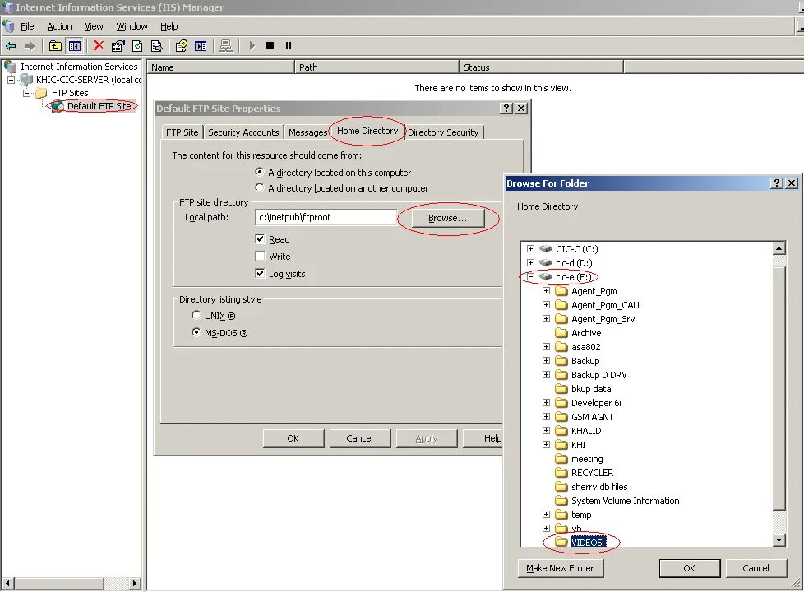Click the ? help button in FTP Site Properties title

pyautogui.click(x=506, y=109)
